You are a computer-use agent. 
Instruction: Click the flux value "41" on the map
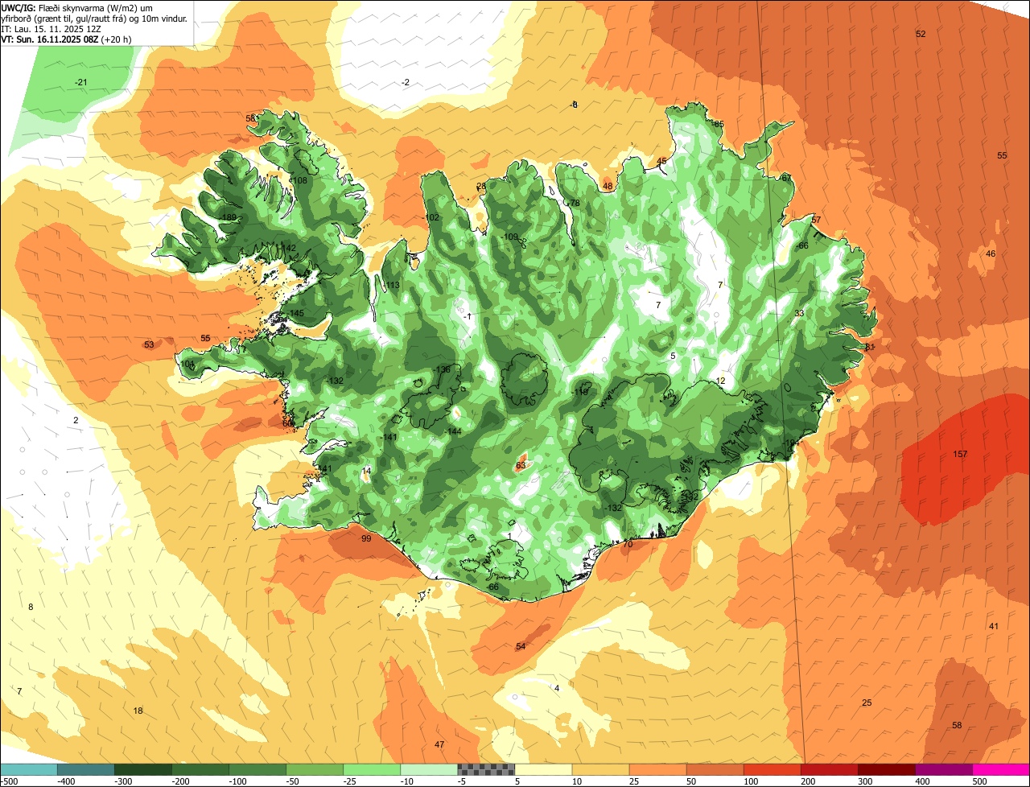[994, 627]
